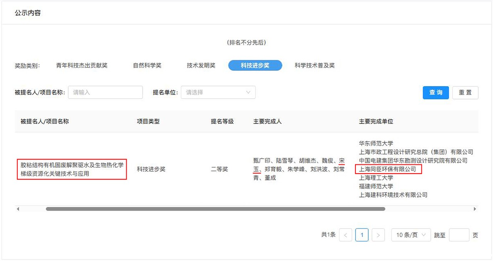Click the 查询 search button
The height and width of the screenshot is (261, 493).
pos(436,92)
